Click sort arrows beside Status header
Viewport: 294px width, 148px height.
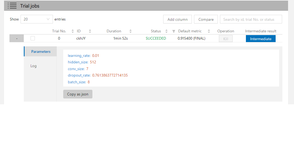[x=166, y=31]
